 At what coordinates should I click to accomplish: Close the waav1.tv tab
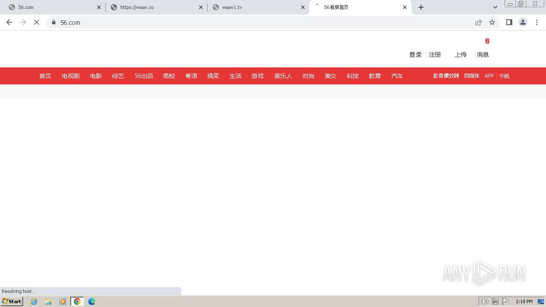[x=303, y=7]
